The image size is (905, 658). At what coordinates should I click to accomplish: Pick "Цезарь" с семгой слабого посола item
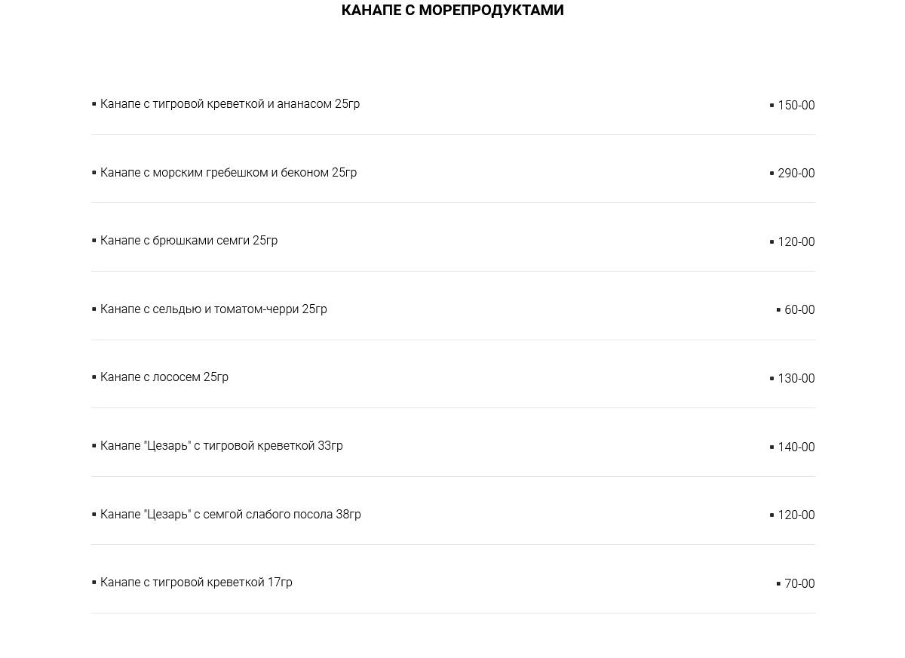pos(231,515)
